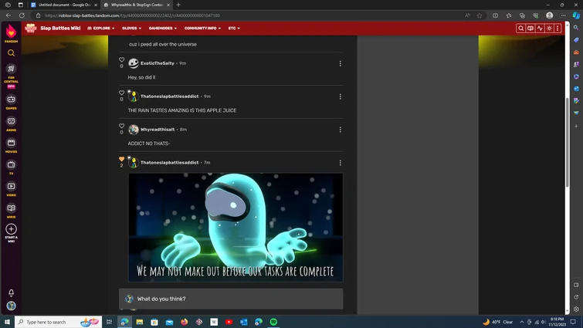Open the Community Info dropdown
The width and height of the screenshot is (583, 328).
202,29
